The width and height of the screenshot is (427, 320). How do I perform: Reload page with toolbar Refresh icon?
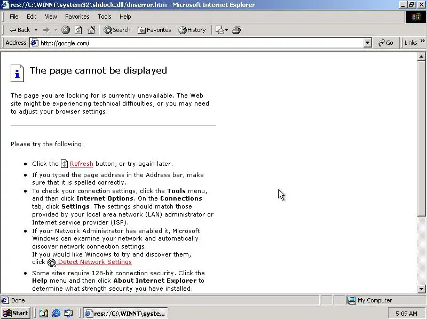(78, 30)
